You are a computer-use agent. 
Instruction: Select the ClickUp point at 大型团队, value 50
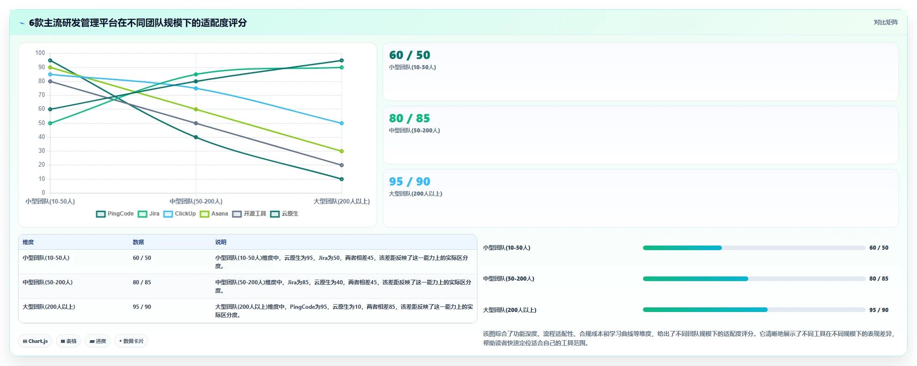pyautogui.click(x=342, y=123)
